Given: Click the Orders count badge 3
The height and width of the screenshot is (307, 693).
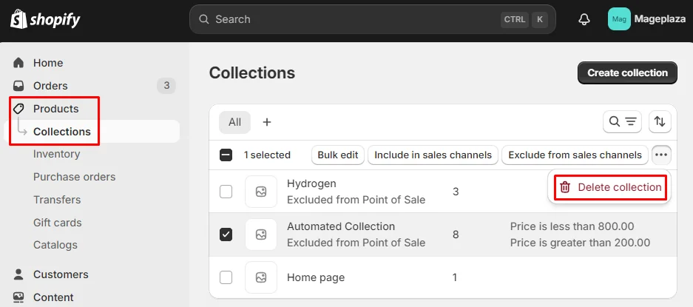Looking at the screenshot, I should point(166,85).
